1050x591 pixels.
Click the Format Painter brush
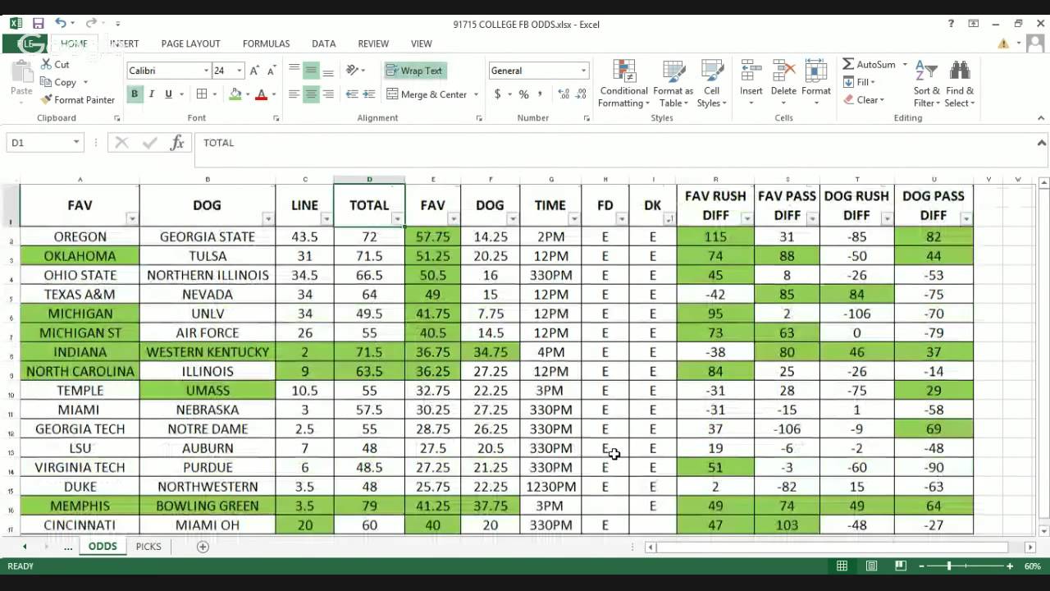[46, 100]
